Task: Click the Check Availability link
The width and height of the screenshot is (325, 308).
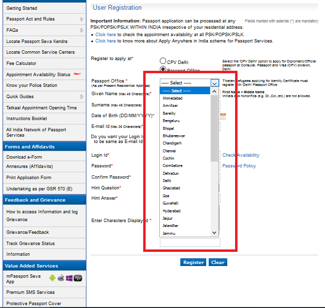Action: point(241,155)
